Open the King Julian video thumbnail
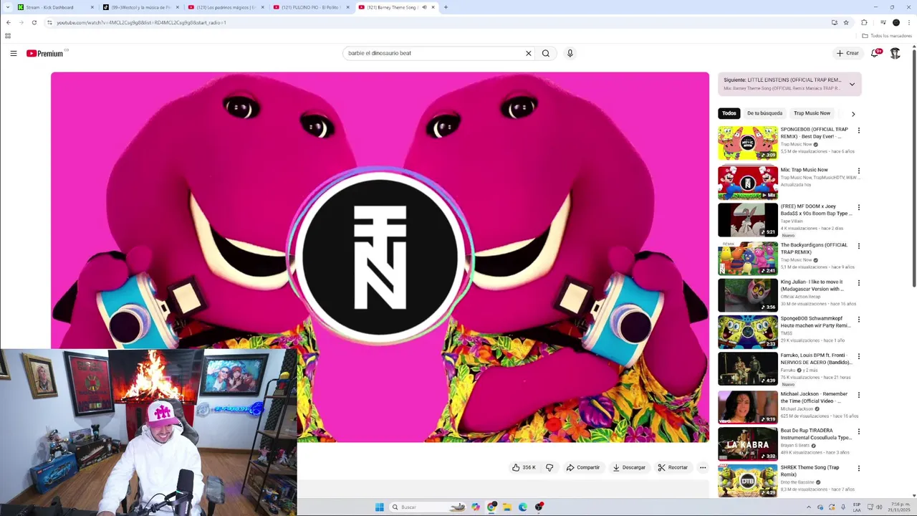 pos(748,295)
